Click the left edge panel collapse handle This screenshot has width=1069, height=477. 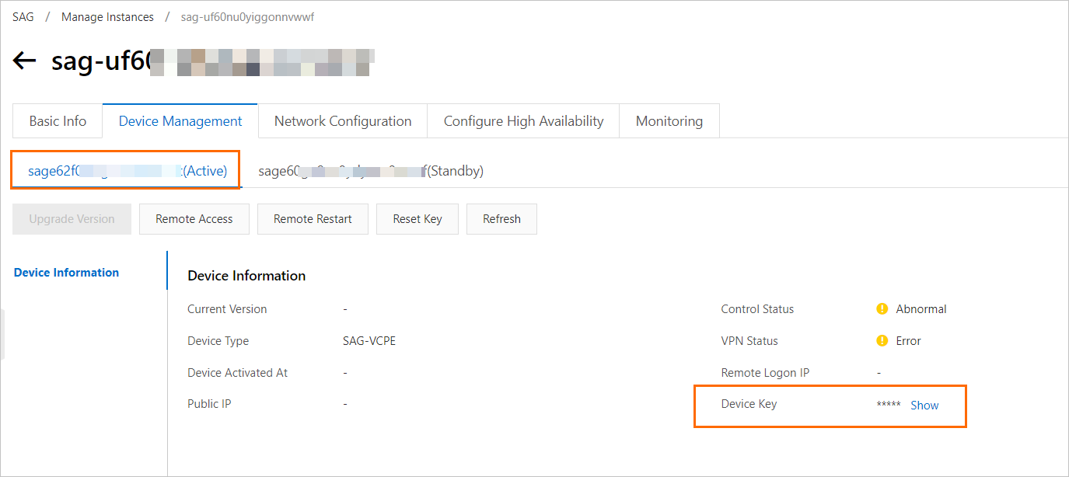click(2, 334)
